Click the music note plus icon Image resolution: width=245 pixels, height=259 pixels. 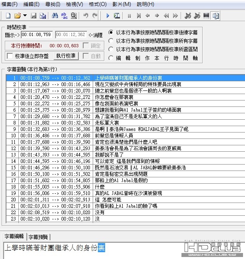pyautogui.click(x=188, y=16)
